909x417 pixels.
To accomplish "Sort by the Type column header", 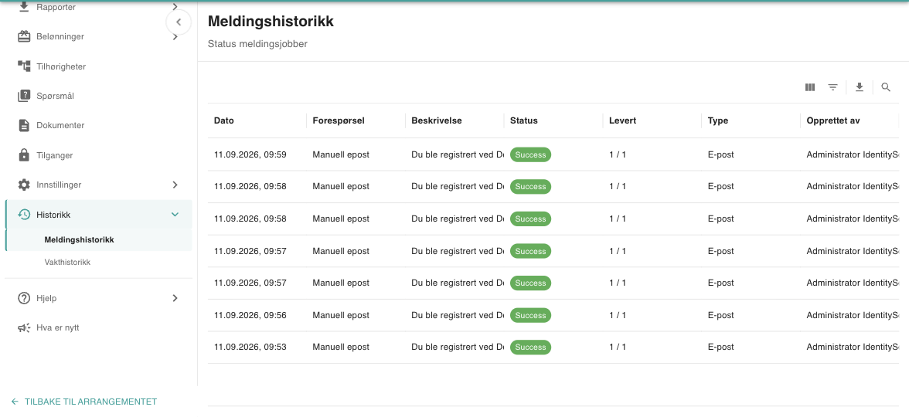I will point(717,121).
